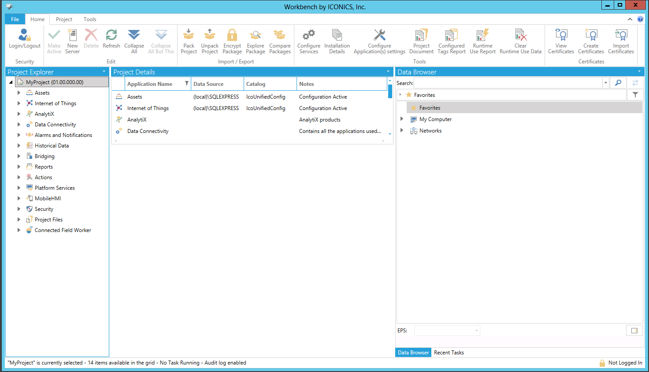Switch to the Tools ribbon tab
The height and width of the screenshot is (372, 649).
point(90,19)
